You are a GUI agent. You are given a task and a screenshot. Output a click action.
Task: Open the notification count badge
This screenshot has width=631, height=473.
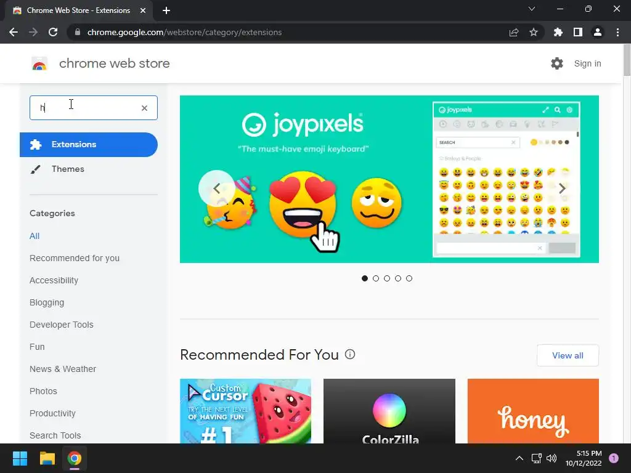pos(614,458)
